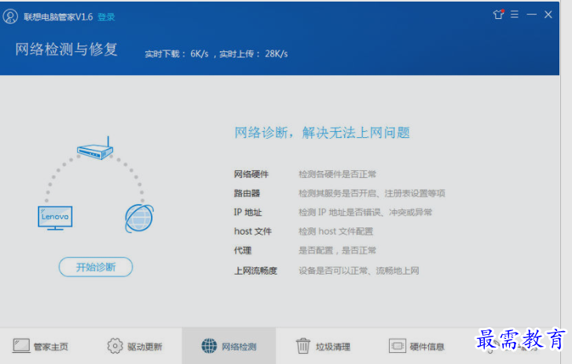Click the 联想电脑管家V1.6 app title
The image size is (572, 364).
[58, 17]
